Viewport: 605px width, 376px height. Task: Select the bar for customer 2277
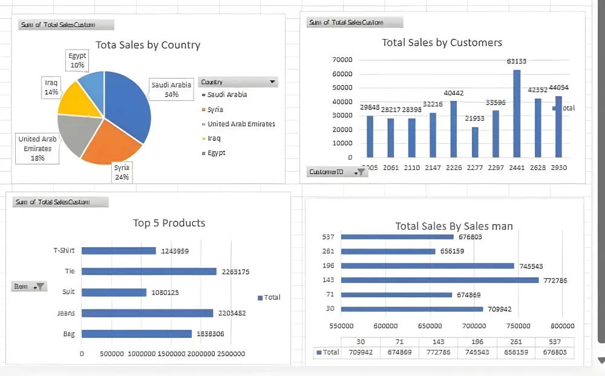pyautogui.click(x=475, y=142)
